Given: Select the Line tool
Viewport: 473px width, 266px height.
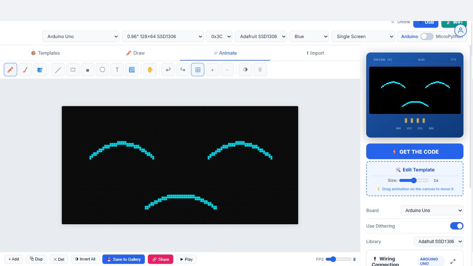Looking at the screenshot, I should click(58, 69).
